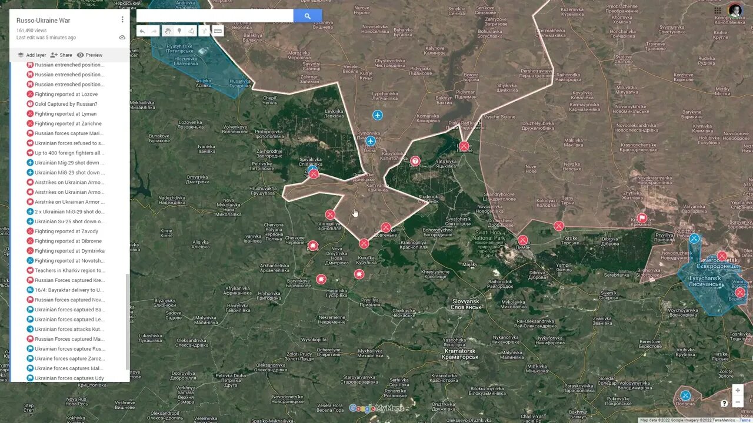Select 'Fighting reported at Dibrovne' item
753x423 pixels.
(66, 241)
